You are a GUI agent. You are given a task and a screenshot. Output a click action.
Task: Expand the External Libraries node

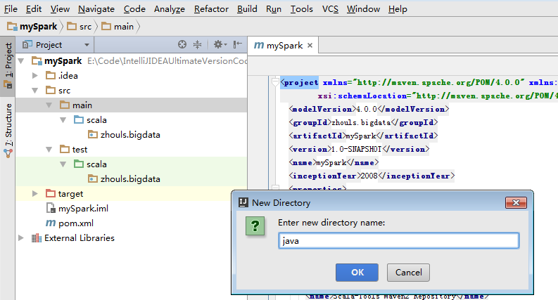[x=21, y=237]
